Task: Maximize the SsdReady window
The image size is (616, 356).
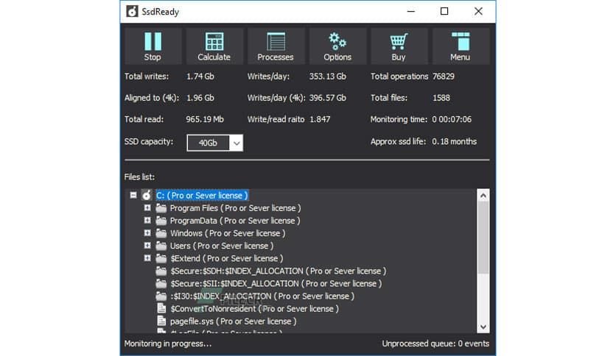Action: [x=444, y=11]
